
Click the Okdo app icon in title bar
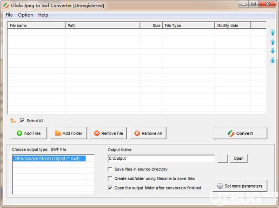pos(6,6)
